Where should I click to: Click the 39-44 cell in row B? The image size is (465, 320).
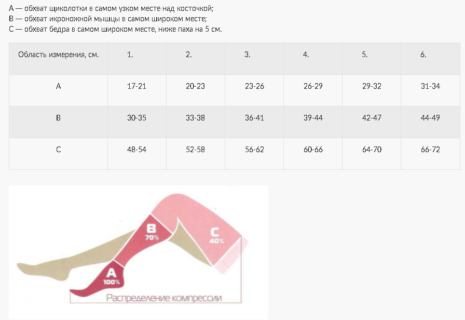coord(313,118)
